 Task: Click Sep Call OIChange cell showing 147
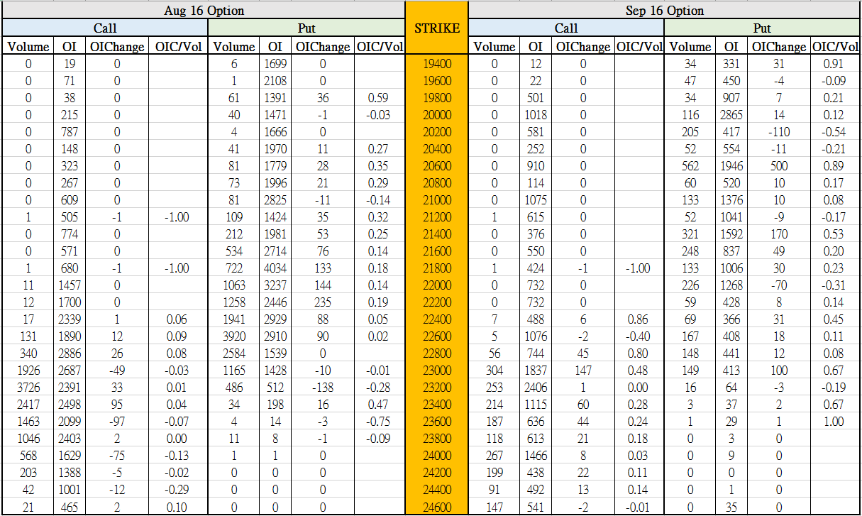pyautogui.click(x=582, y=370)
